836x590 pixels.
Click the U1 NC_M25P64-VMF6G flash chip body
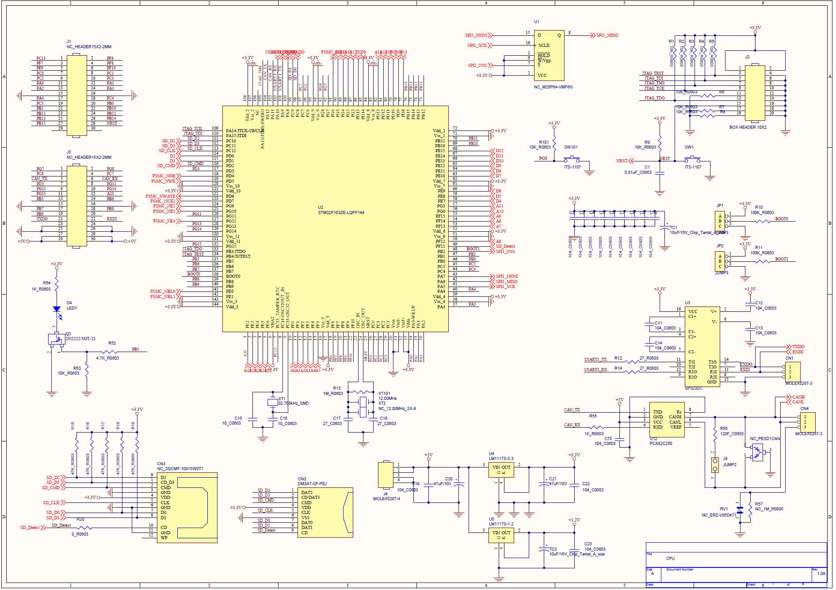point(549,55)
